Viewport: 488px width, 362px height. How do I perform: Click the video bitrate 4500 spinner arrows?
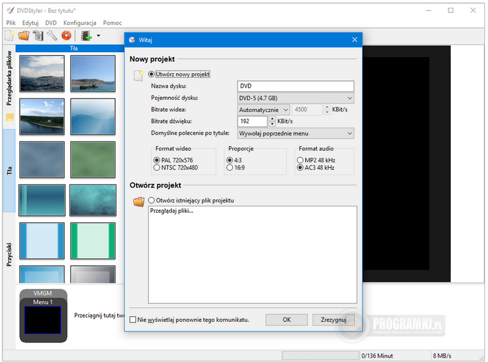point(327,110)
